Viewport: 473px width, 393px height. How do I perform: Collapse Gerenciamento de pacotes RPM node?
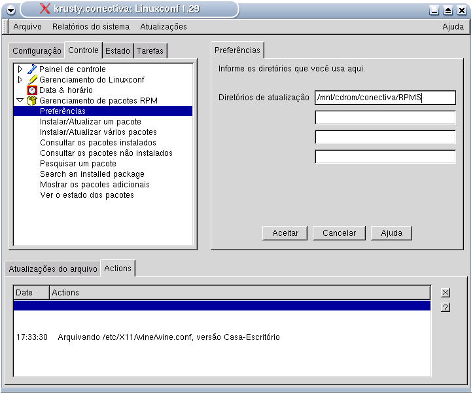[20, 100]
